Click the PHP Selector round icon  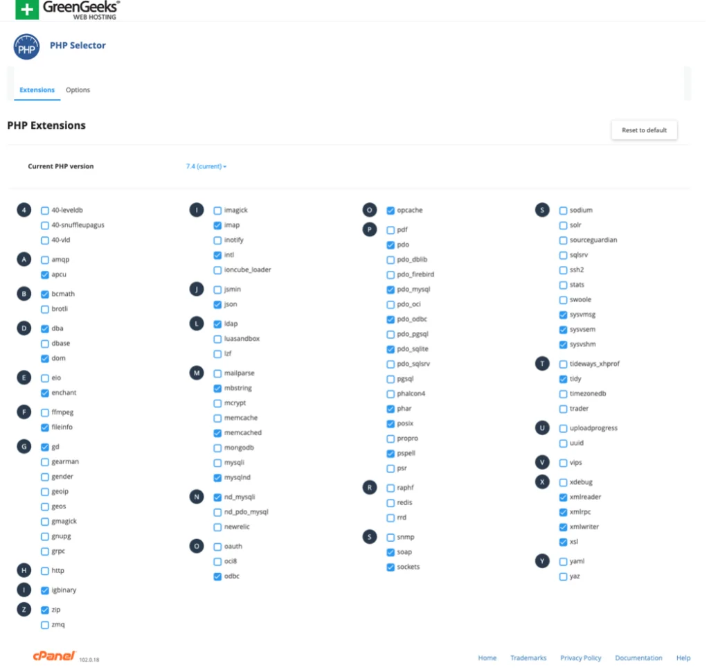point(26,46)
